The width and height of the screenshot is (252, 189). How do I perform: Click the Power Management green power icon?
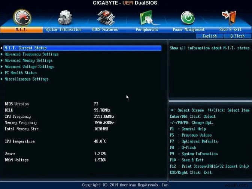coord(188,18)
